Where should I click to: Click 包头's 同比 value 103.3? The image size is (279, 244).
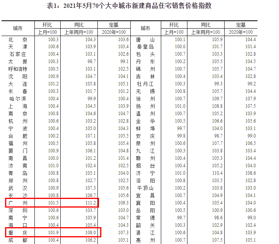(217, 54)
